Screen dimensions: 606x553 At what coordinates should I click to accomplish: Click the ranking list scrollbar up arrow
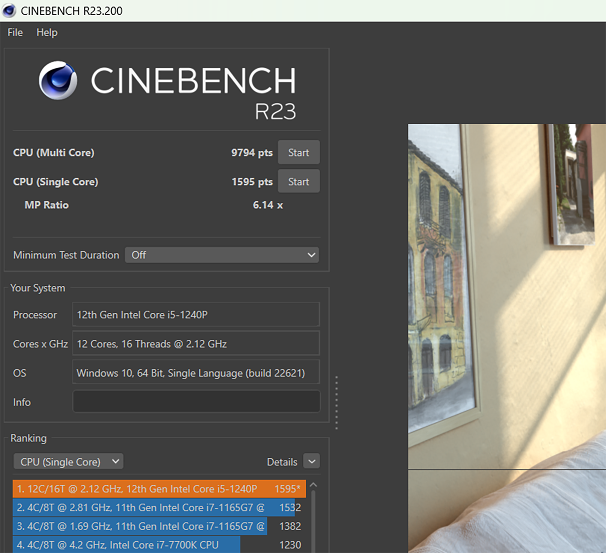tap(313, 485)
